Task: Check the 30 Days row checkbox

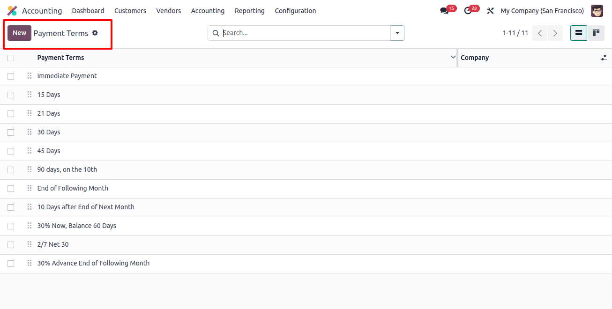Action: pos(11,132)
